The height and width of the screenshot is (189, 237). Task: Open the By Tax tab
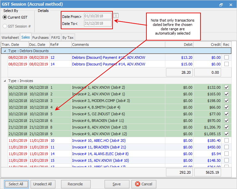click(68, 37)
